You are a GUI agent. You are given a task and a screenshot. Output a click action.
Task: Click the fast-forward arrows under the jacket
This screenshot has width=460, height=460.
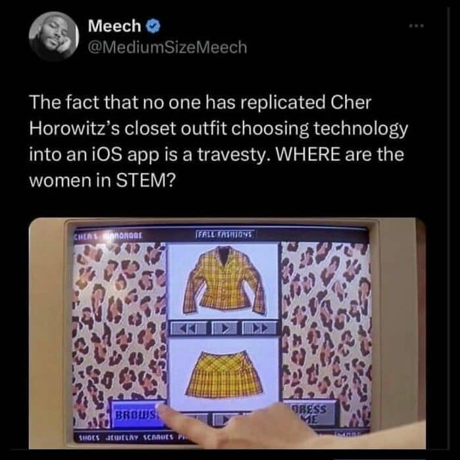click(260, 329)
